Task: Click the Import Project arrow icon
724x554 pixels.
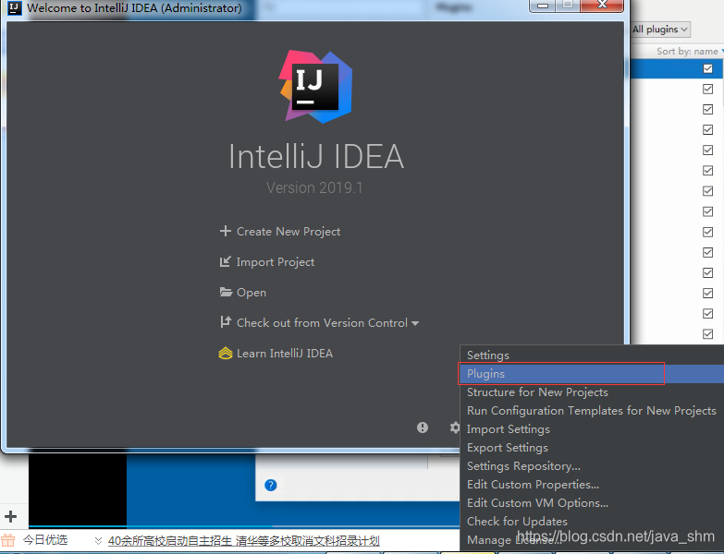Action: point(225,262)
